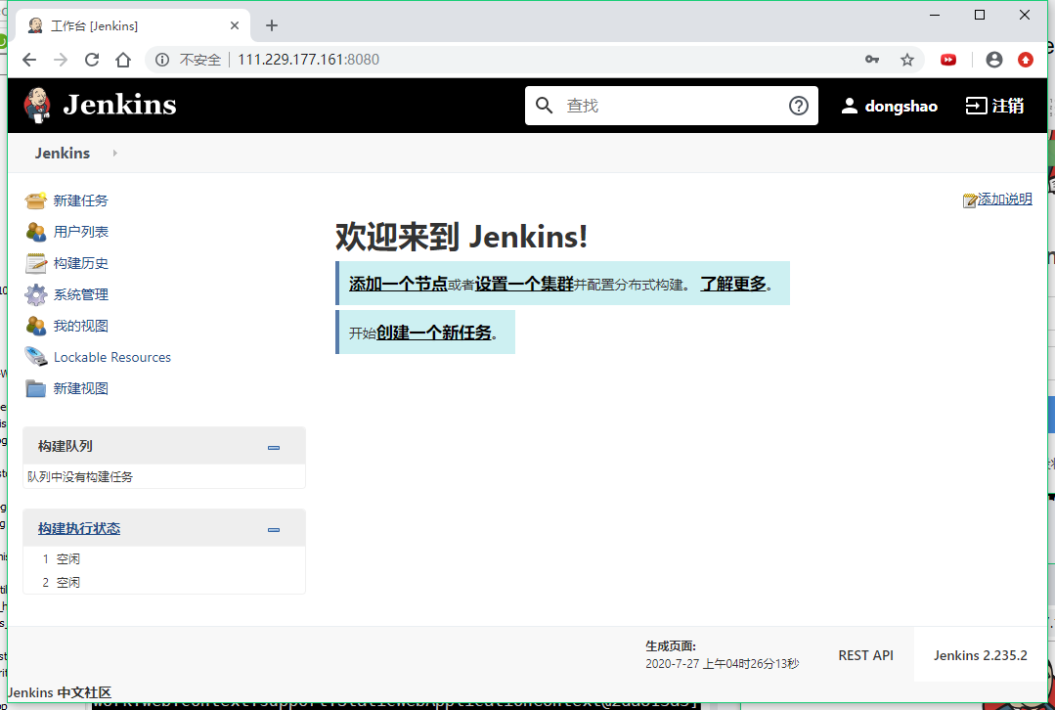Click executor 2 空闲 row

(x=164, y=582)
